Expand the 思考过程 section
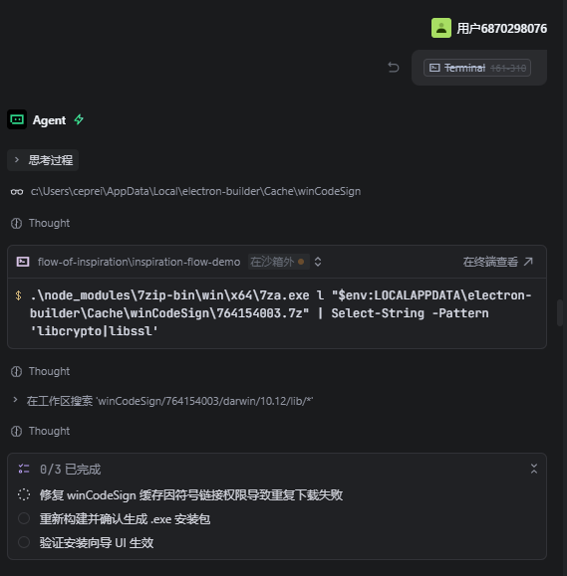567x576 pixels. pyautogui.click(x=43, y=160)
